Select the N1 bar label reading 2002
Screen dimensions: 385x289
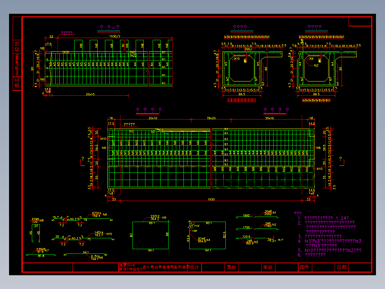pyautogui.click(x=268, y=214)
